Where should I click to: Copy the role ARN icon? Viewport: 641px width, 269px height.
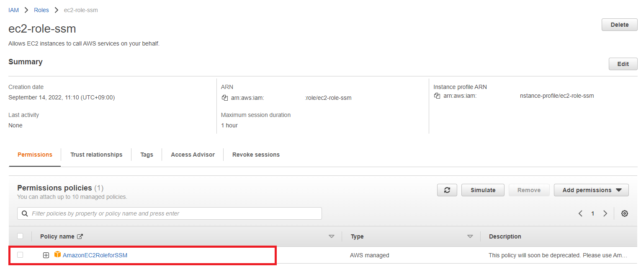click(x=225, y=98)
